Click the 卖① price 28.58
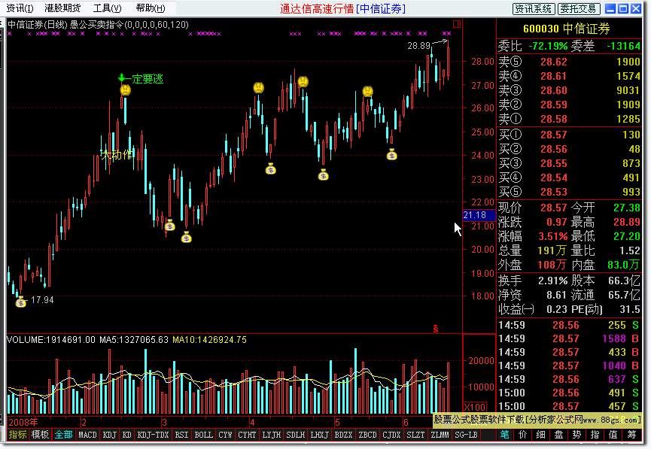Viewport: 651px width, 449px height. point(553,119)
